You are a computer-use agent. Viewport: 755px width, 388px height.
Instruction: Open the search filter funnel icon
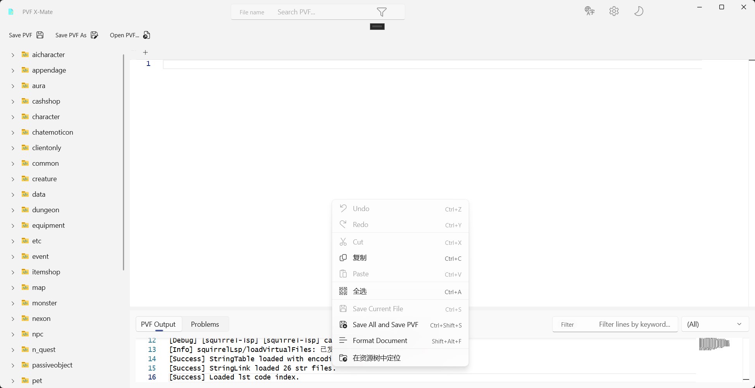382,12
